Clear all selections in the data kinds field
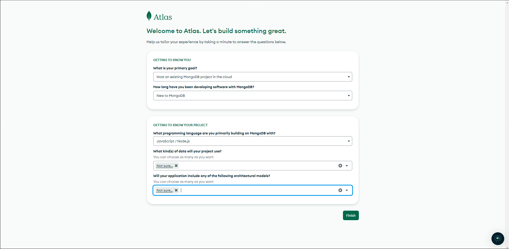The width and height of the screenshot is (509, 249). click(x=340, y=166)
